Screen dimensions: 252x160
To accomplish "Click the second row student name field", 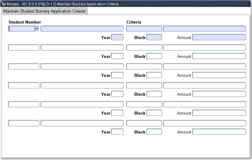I will pyautogui.click(x=82, y=48).
